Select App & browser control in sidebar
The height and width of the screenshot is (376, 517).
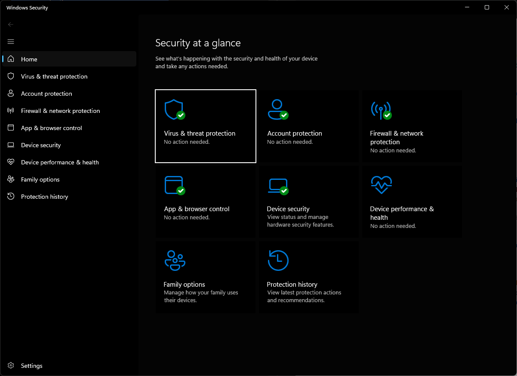point(69,128)
